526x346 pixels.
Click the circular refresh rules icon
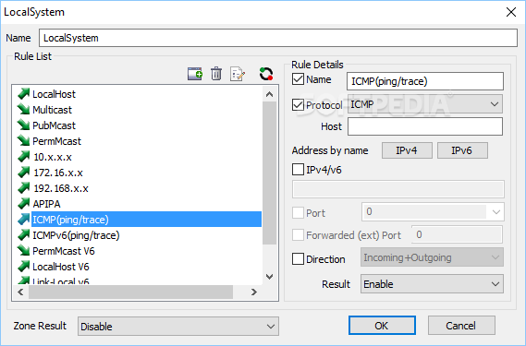266,74
